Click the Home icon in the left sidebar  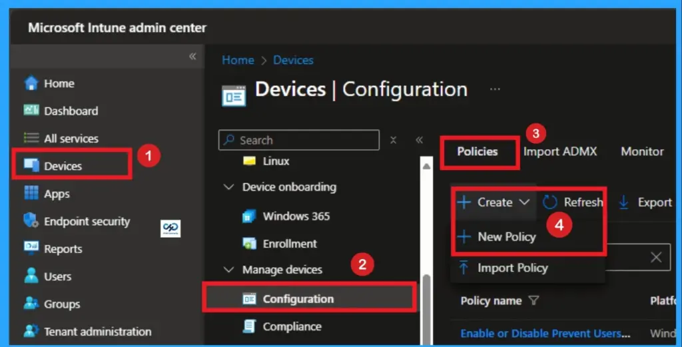coord(31,83)
